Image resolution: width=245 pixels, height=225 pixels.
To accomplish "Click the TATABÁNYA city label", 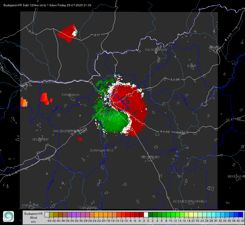I will [70, 95].
